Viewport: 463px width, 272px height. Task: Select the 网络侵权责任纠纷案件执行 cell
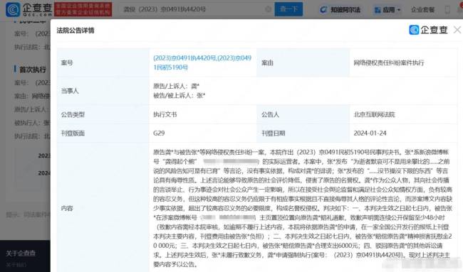389,62
